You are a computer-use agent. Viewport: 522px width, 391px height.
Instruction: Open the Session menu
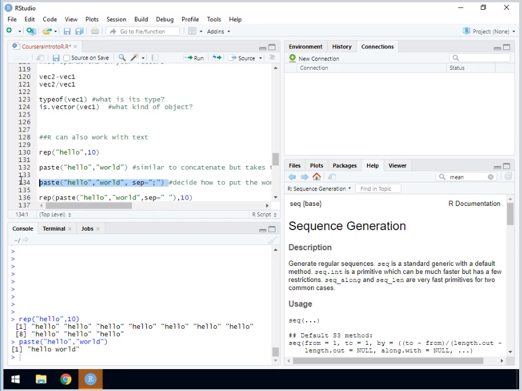[x=116, y=19]
